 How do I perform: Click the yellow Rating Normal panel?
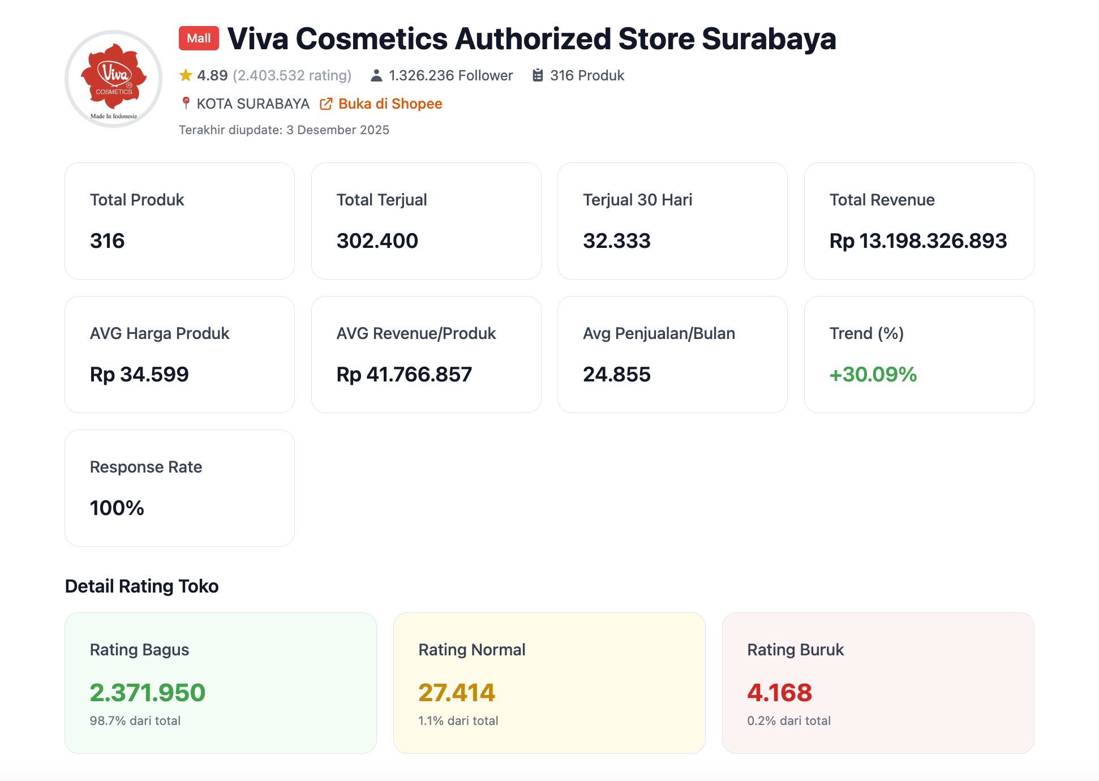click(x=549, y=683)
